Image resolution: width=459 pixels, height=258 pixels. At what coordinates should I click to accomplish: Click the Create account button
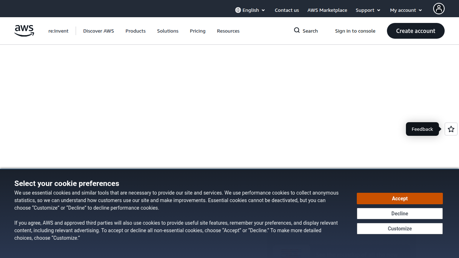(x=416, y=31)
